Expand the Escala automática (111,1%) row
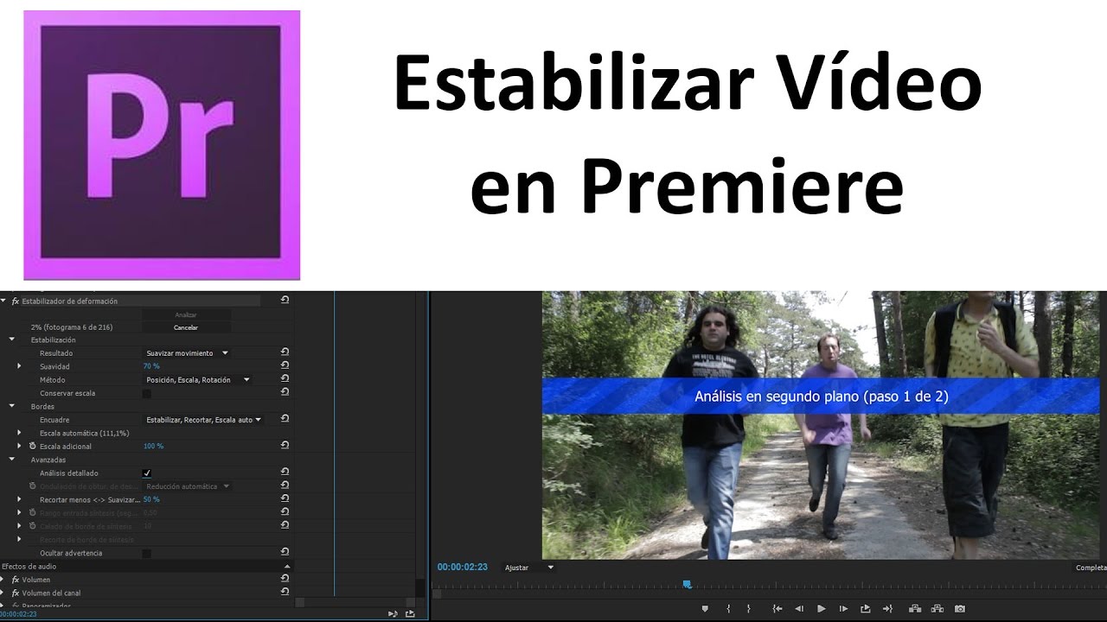 pos(19,433)
